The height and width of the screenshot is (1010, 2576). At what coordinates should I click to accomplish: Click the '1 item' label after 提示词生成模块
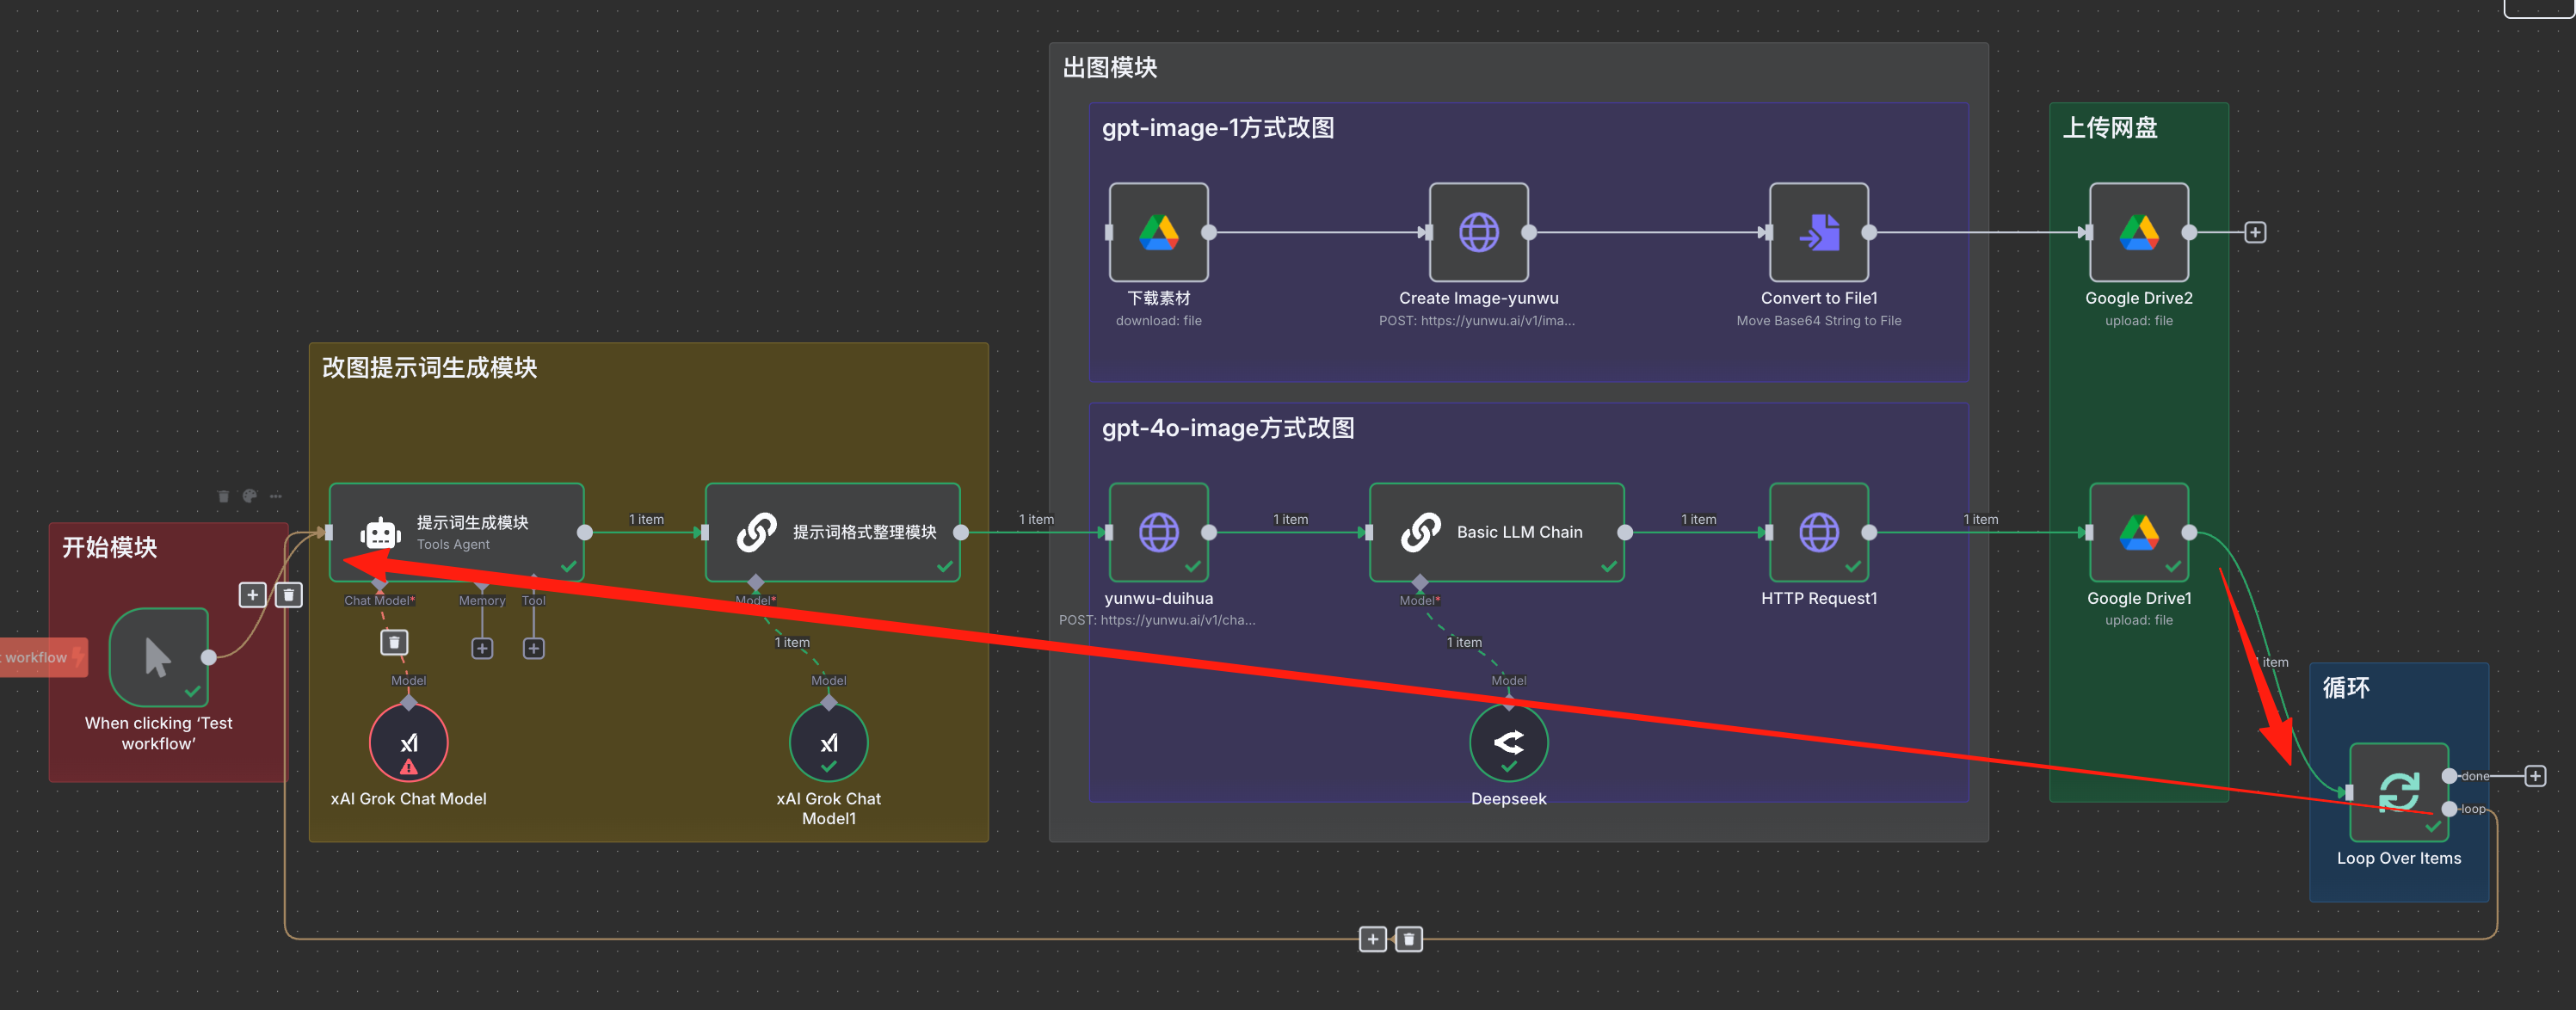click(x=646, y=519)
